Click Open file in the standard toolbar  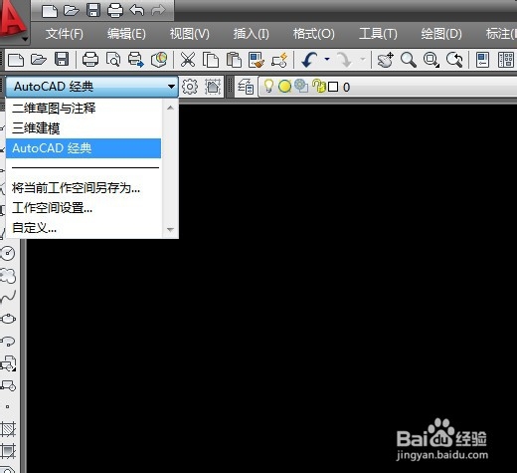click(39, 60)
